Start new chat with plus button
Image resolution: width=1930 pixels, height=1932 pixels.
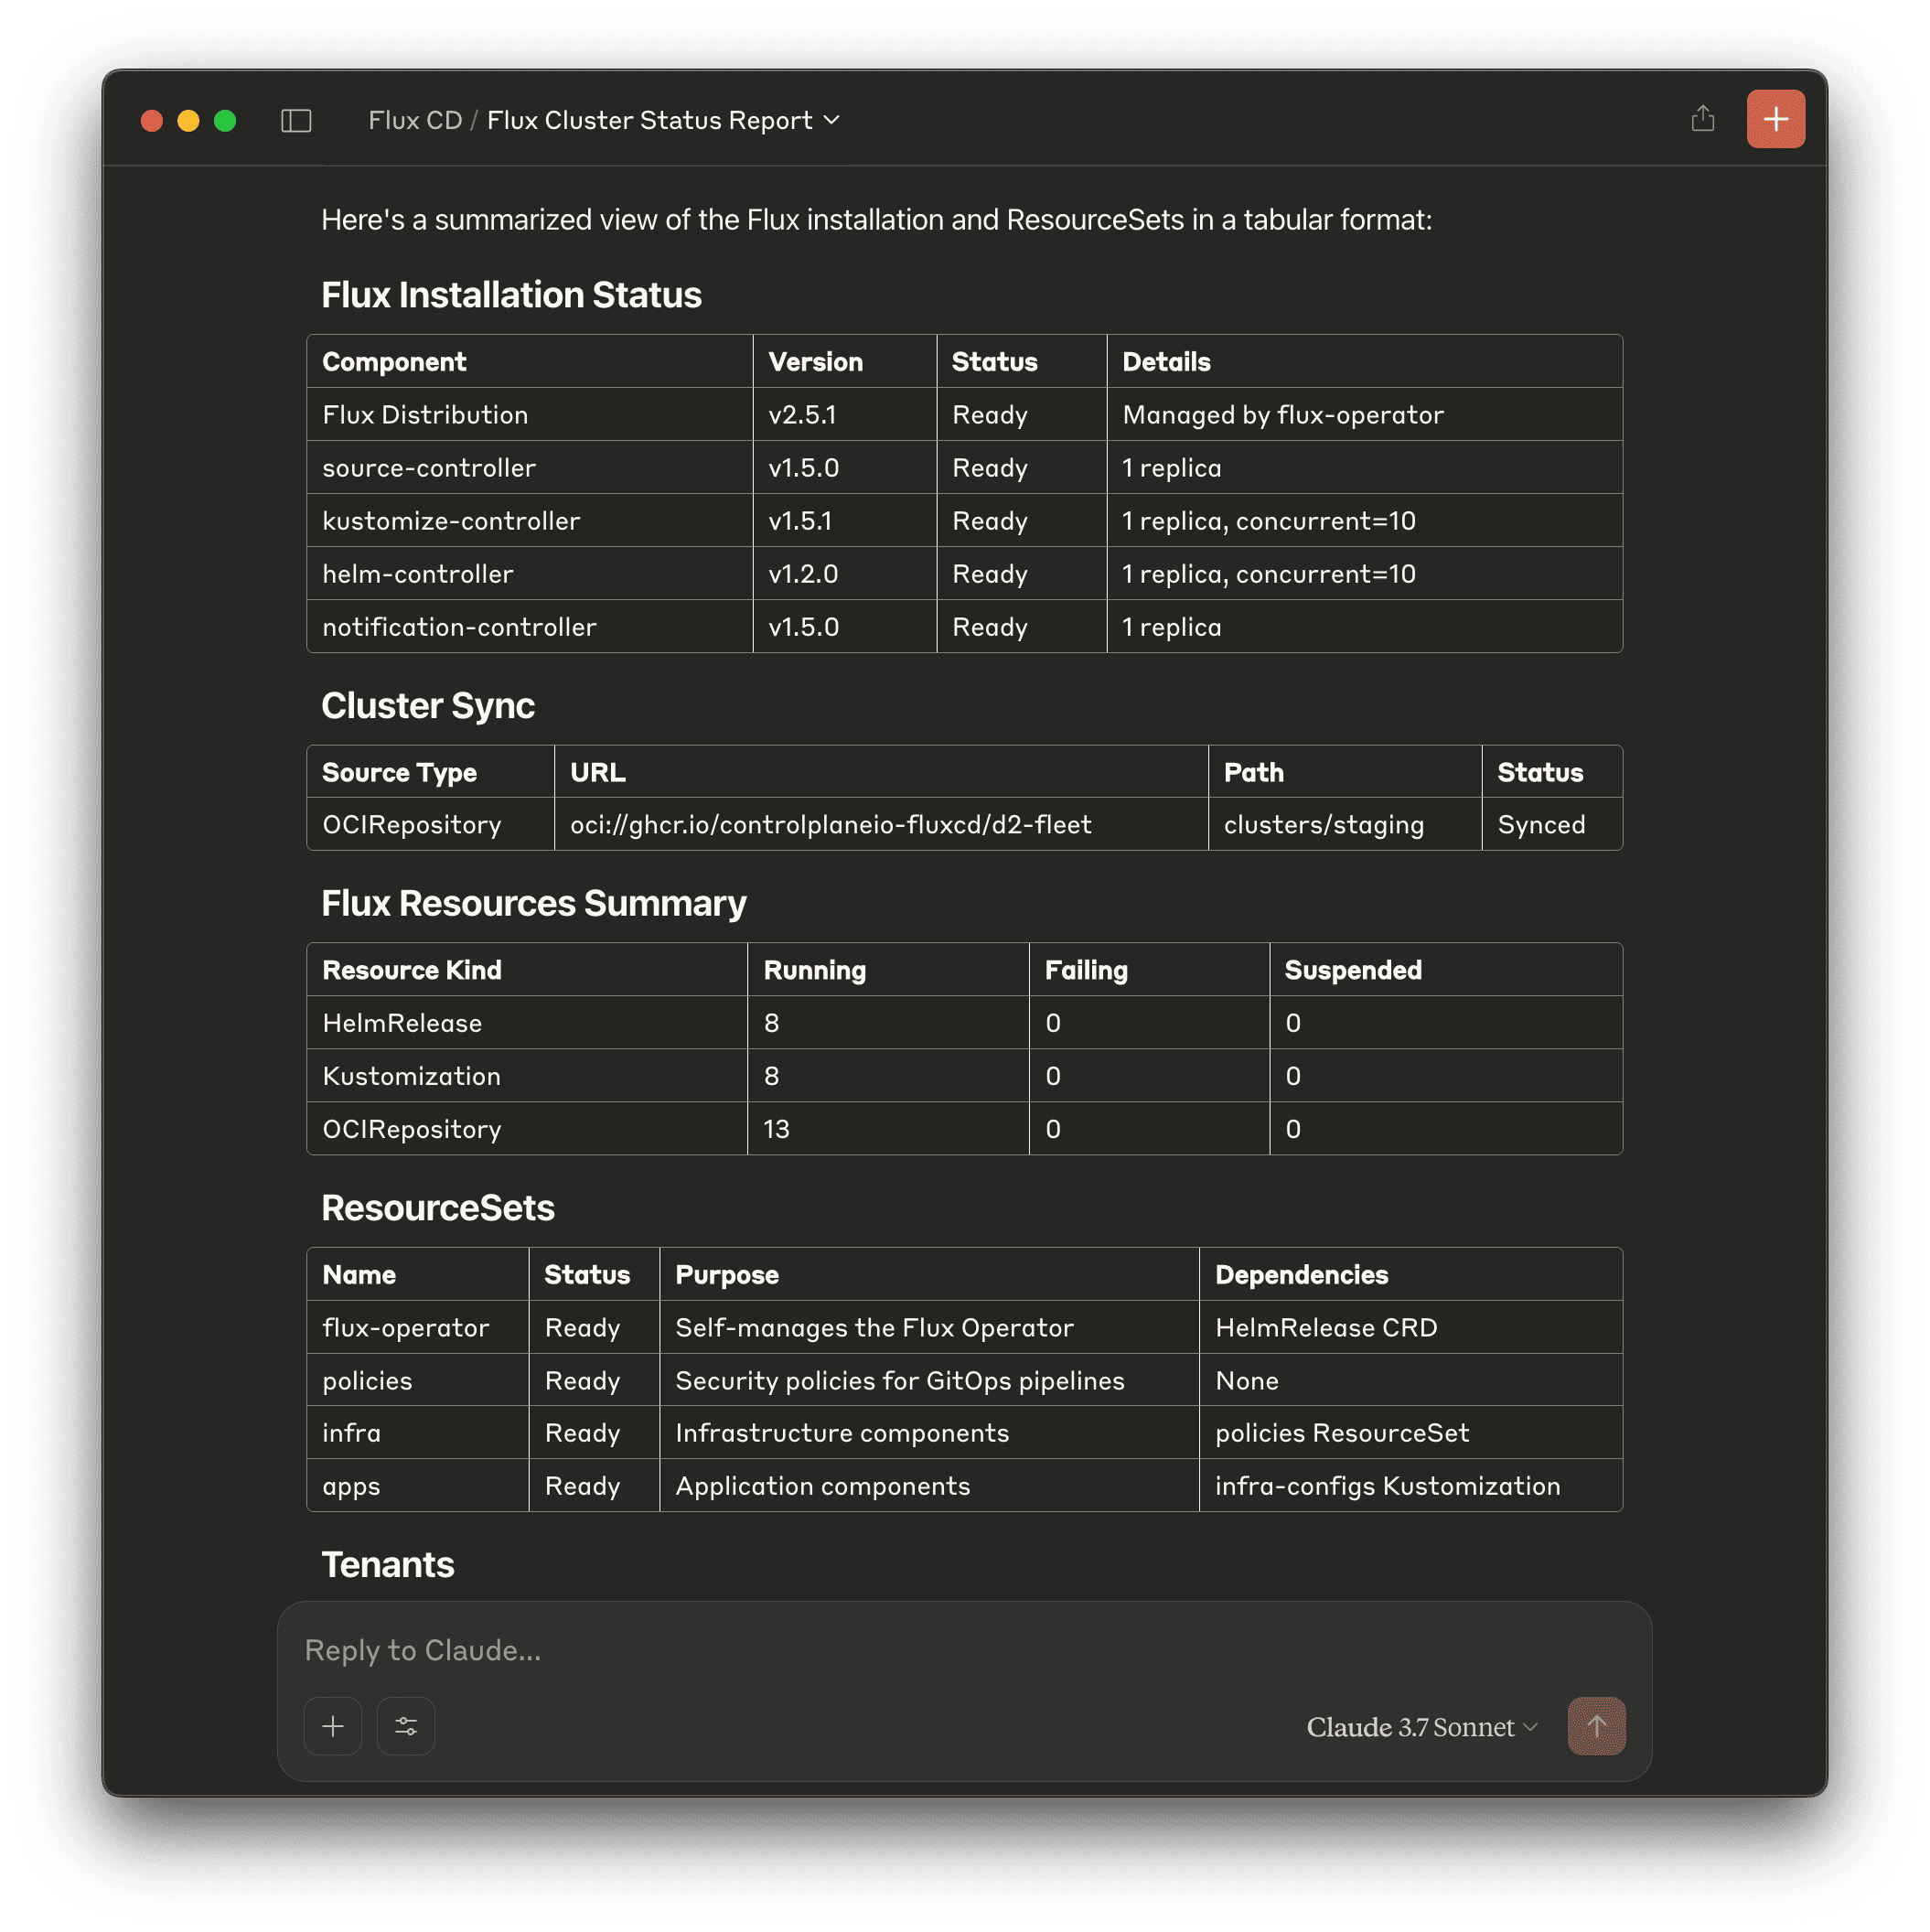coord(1775,119)
